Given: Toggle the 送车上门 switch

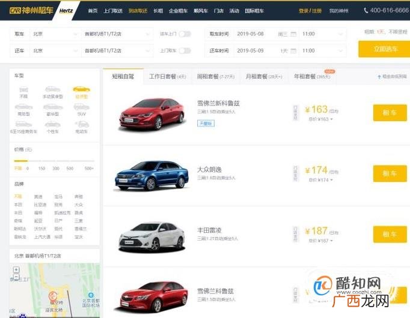Looking at the screenshot, I should [x=185, y=34].
